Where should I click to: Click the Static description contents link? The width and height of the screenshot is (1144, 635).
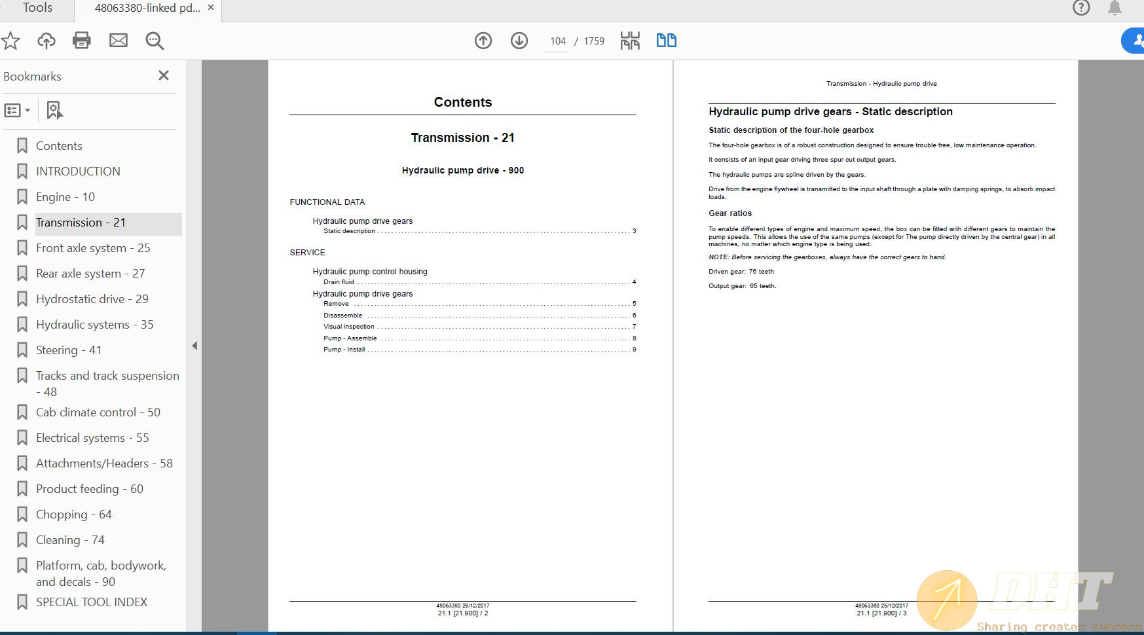pos(350,231)
